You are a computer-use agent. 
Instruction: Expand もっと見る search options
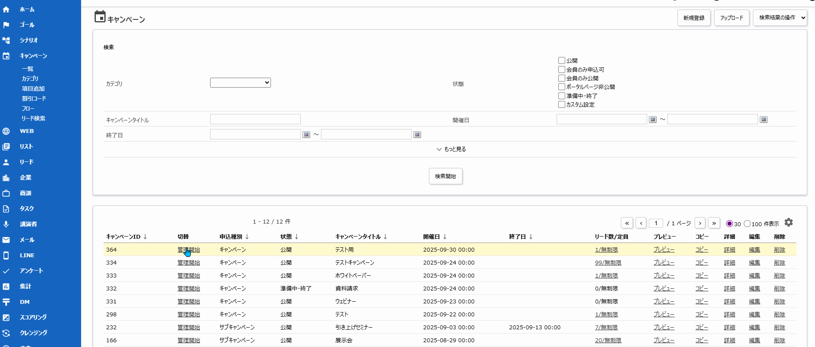coord(451,149)
